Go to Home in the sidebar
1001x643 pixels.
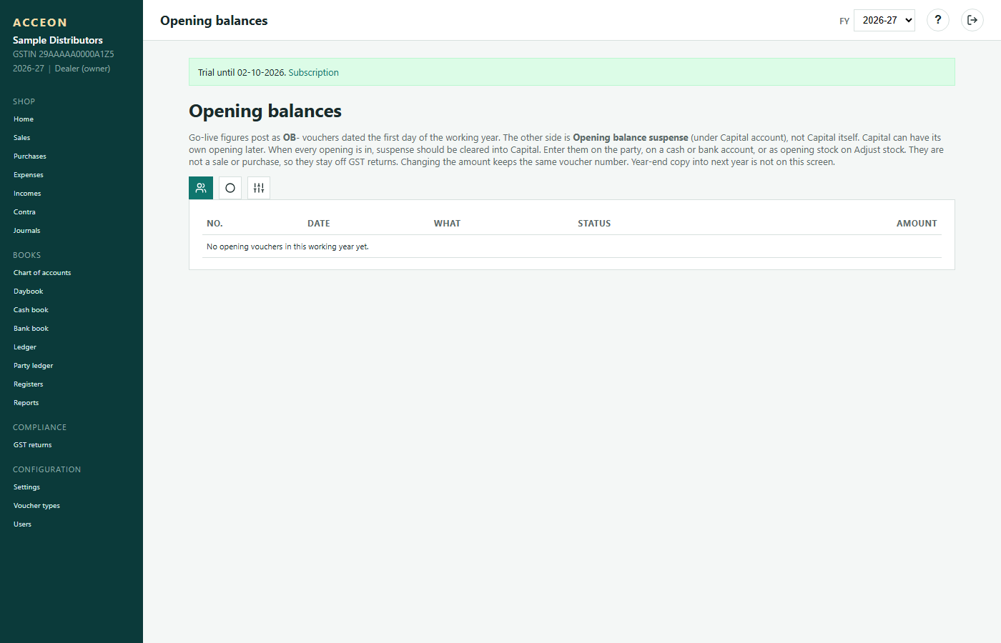click(24, 119)
